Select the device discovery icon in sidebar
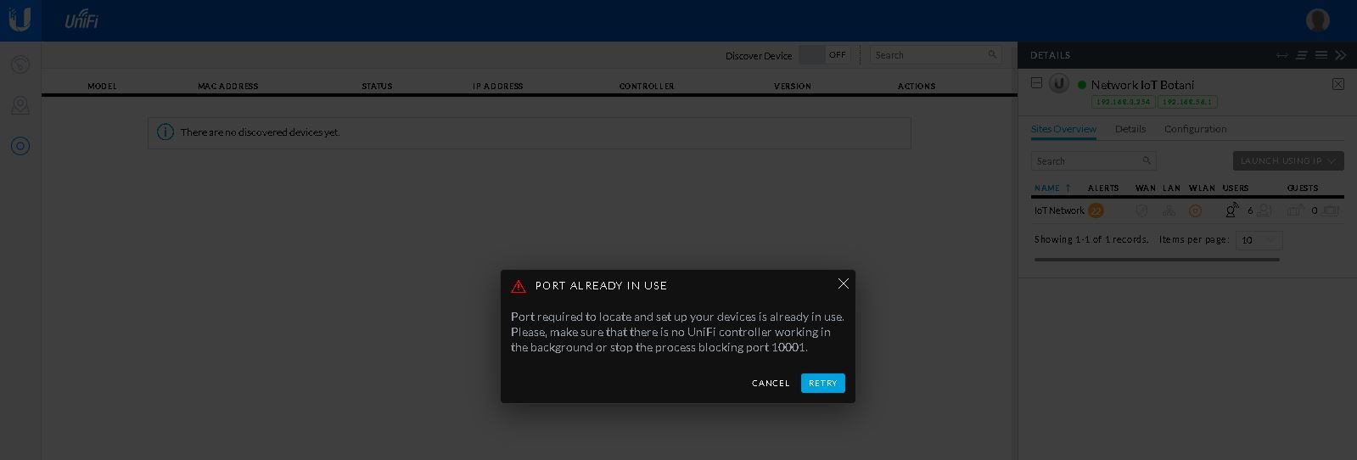1357x460 pixels. tap(20, 146)
